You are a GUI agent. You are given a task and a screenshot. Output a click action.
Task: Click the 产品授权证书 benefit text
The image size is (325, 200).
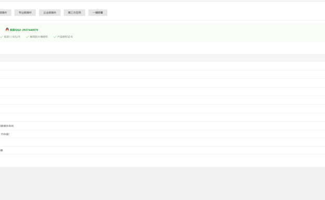point(65,37)
